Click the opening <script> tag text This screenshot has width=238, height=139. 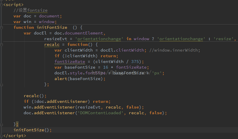pyautogui.click(x=13, y=5)
